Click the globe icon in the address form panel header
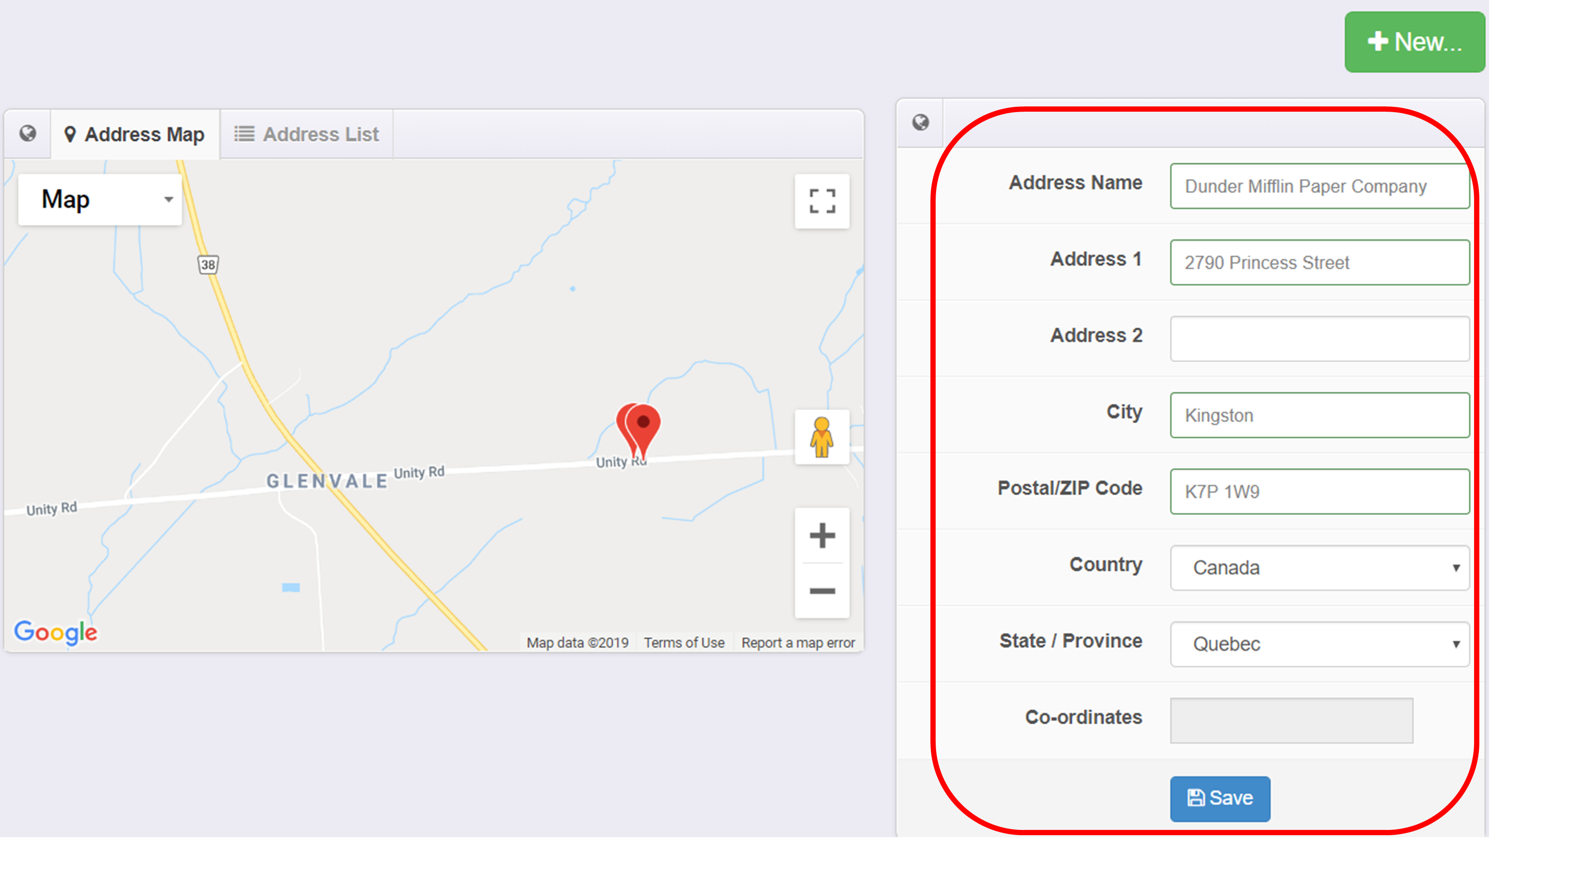This screenshot has width=1574, height=872. coord(920,122)
